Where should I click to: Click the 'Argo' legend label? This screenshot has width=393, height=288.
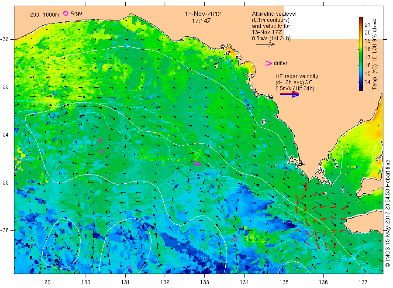(76, 13)
